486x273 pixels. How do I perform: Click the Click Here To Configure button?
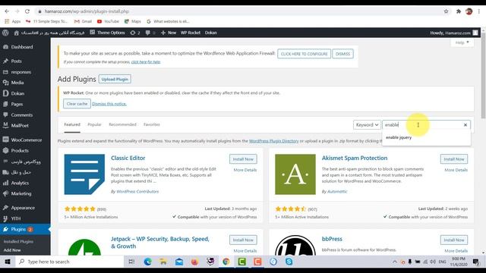(304, 54)
